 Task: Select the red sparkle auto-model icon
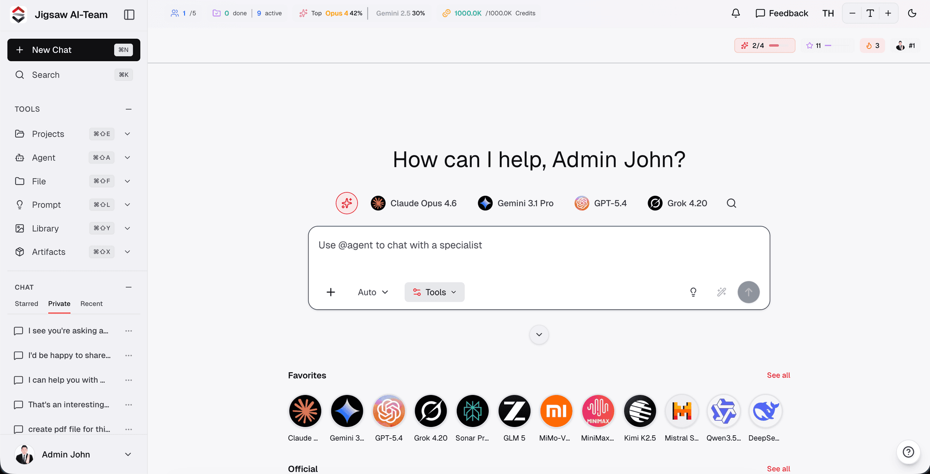pyautogui.click(x=347, y=203)
